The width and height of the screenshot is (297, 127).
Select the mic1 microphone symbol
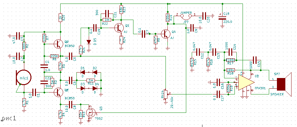(x=24, y=77)
